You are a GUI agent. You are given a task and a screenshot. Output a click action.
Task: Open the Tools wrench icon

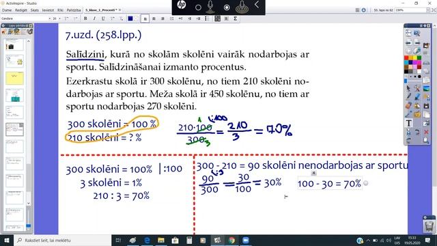click(417, 88)
